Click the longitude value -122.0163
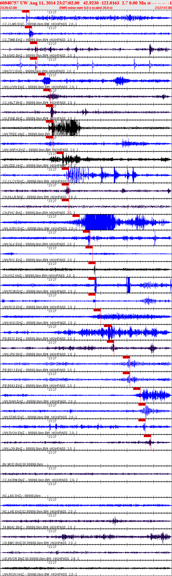 (109, 3)
